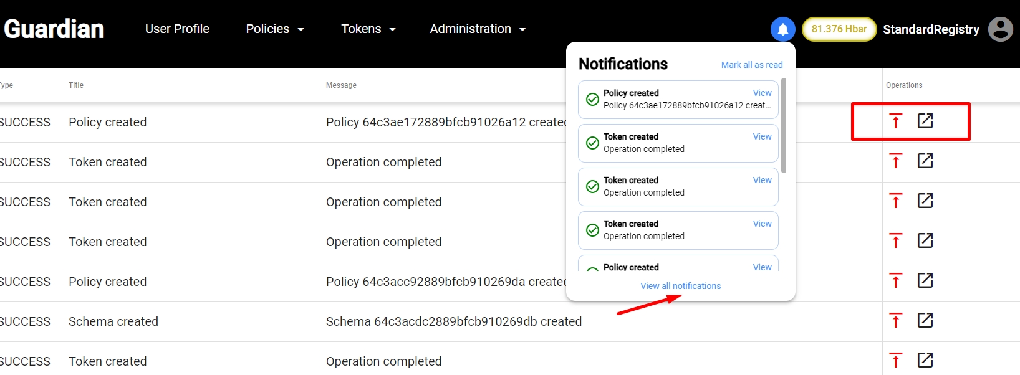Click the notification bell icon
This screenshot has width=1020, height=375.
click(782, 29)
